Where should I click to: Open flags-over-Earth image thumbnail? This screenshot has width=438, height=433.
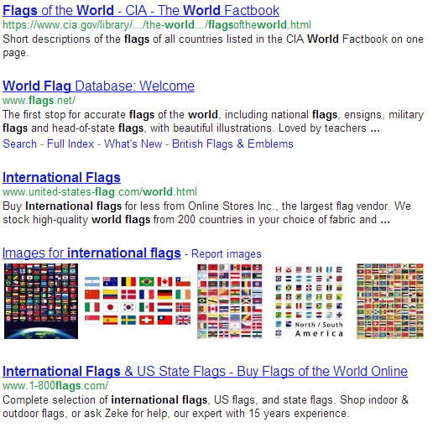(41, 301)
